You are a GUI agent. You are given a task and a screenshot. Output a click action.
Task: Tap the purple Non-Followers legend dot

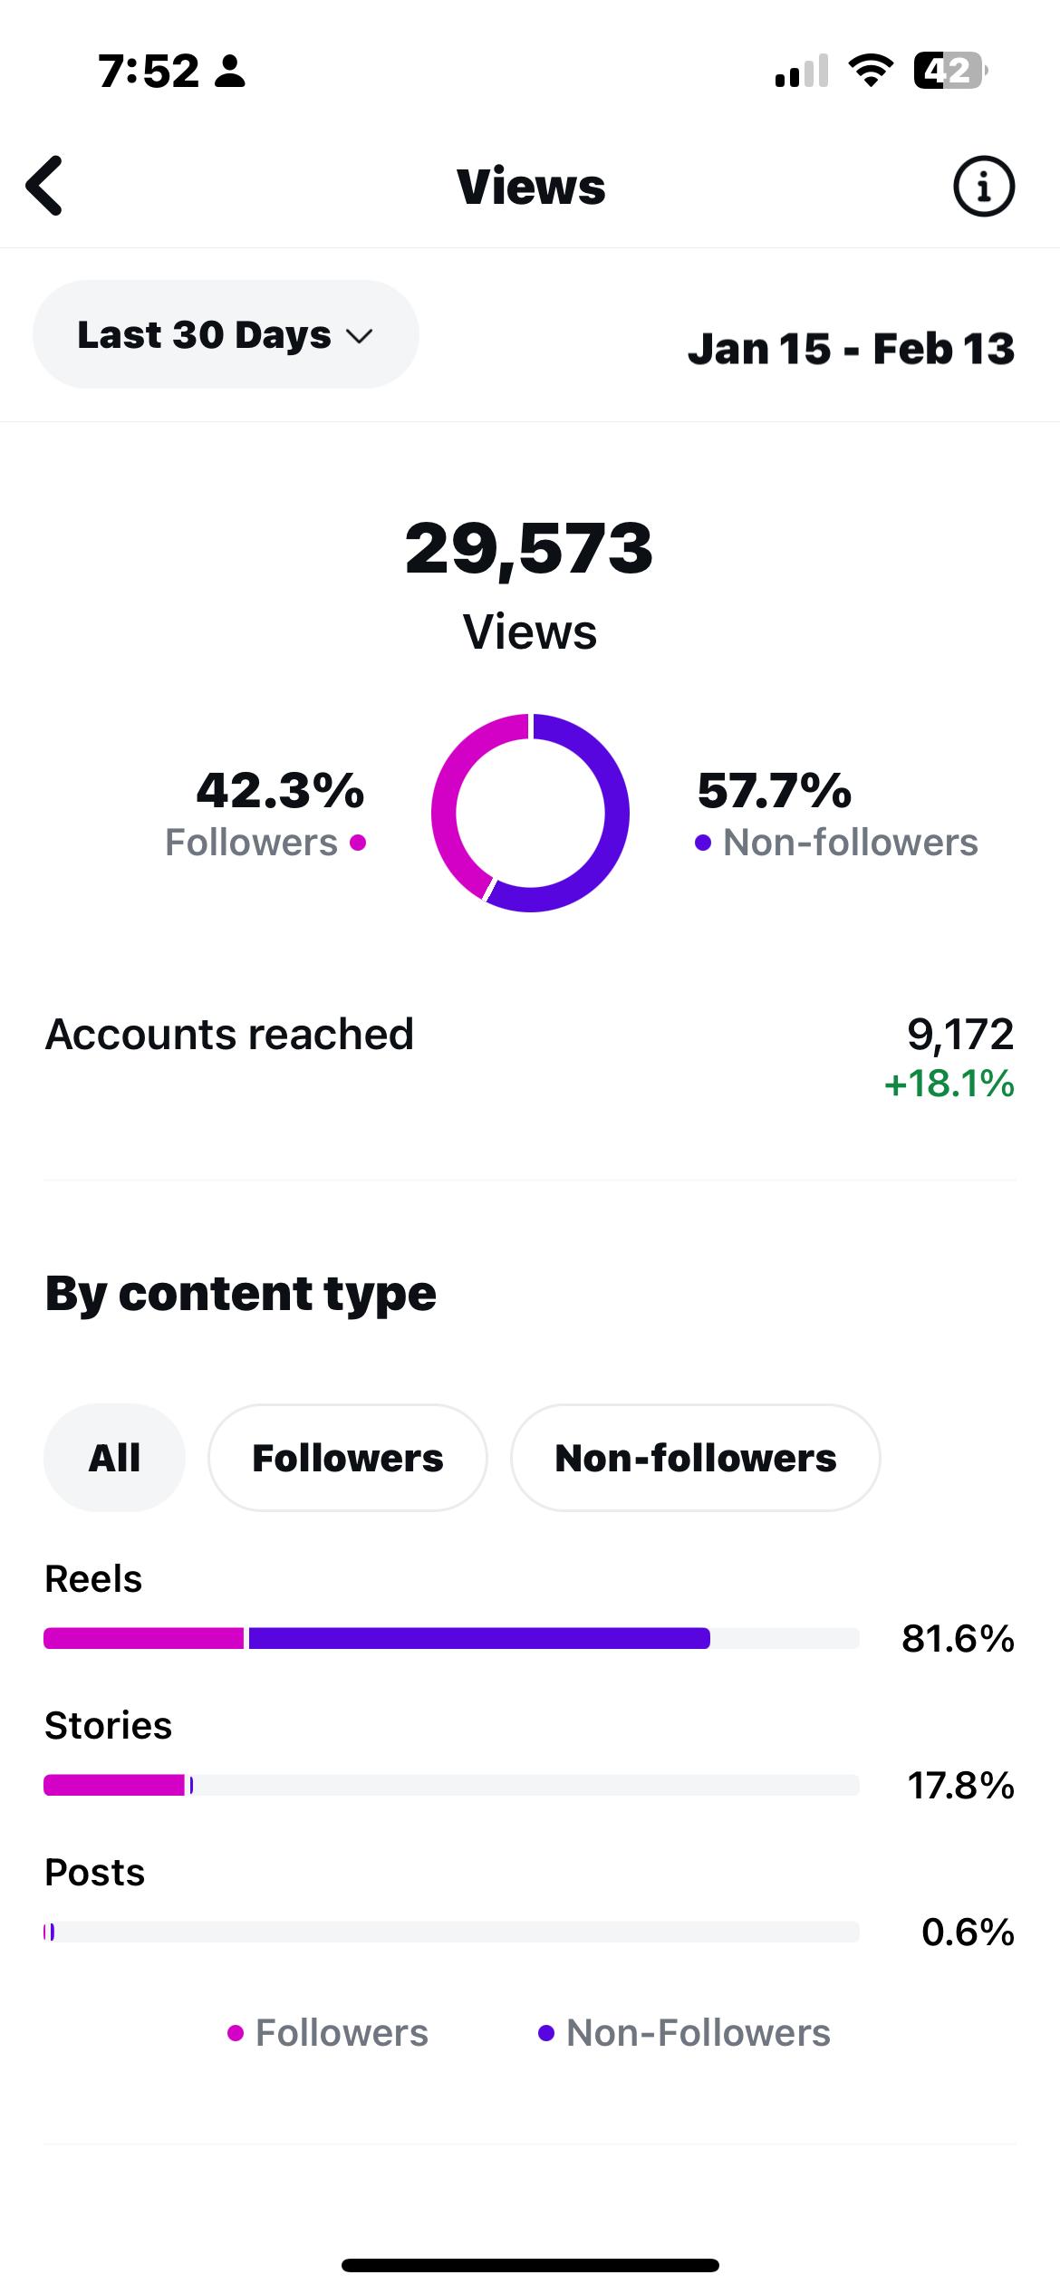coord(545,2034)
